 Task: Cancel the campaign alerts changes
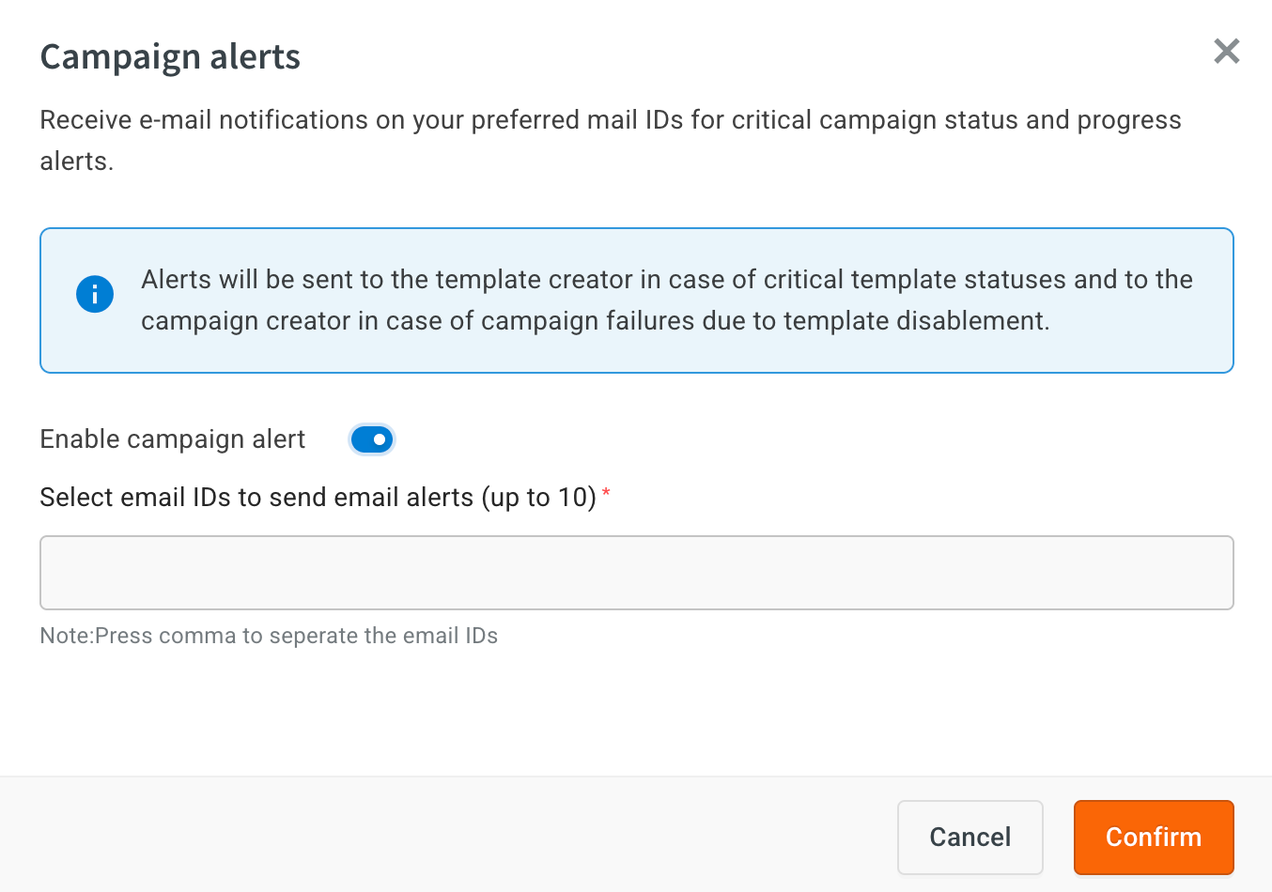tap(970, 838)
